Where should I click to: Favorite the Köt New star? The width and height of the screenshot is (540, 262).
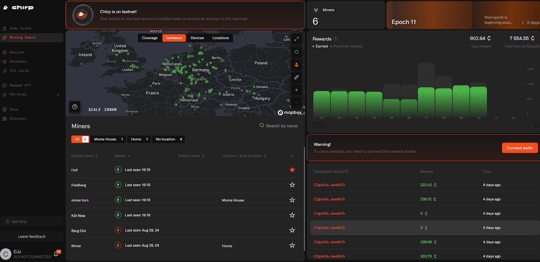[x=292, y=215]
